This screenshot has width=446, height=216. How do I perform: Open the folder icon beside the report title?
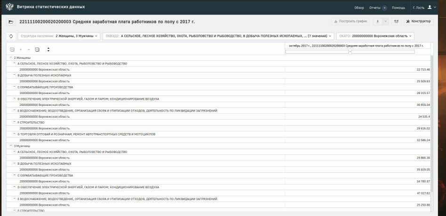pyautogui.click(x=11, y=22)
